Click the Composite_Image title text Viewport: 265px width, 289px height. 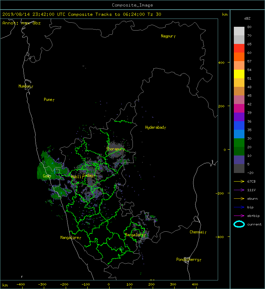click(x=132, y=5)
